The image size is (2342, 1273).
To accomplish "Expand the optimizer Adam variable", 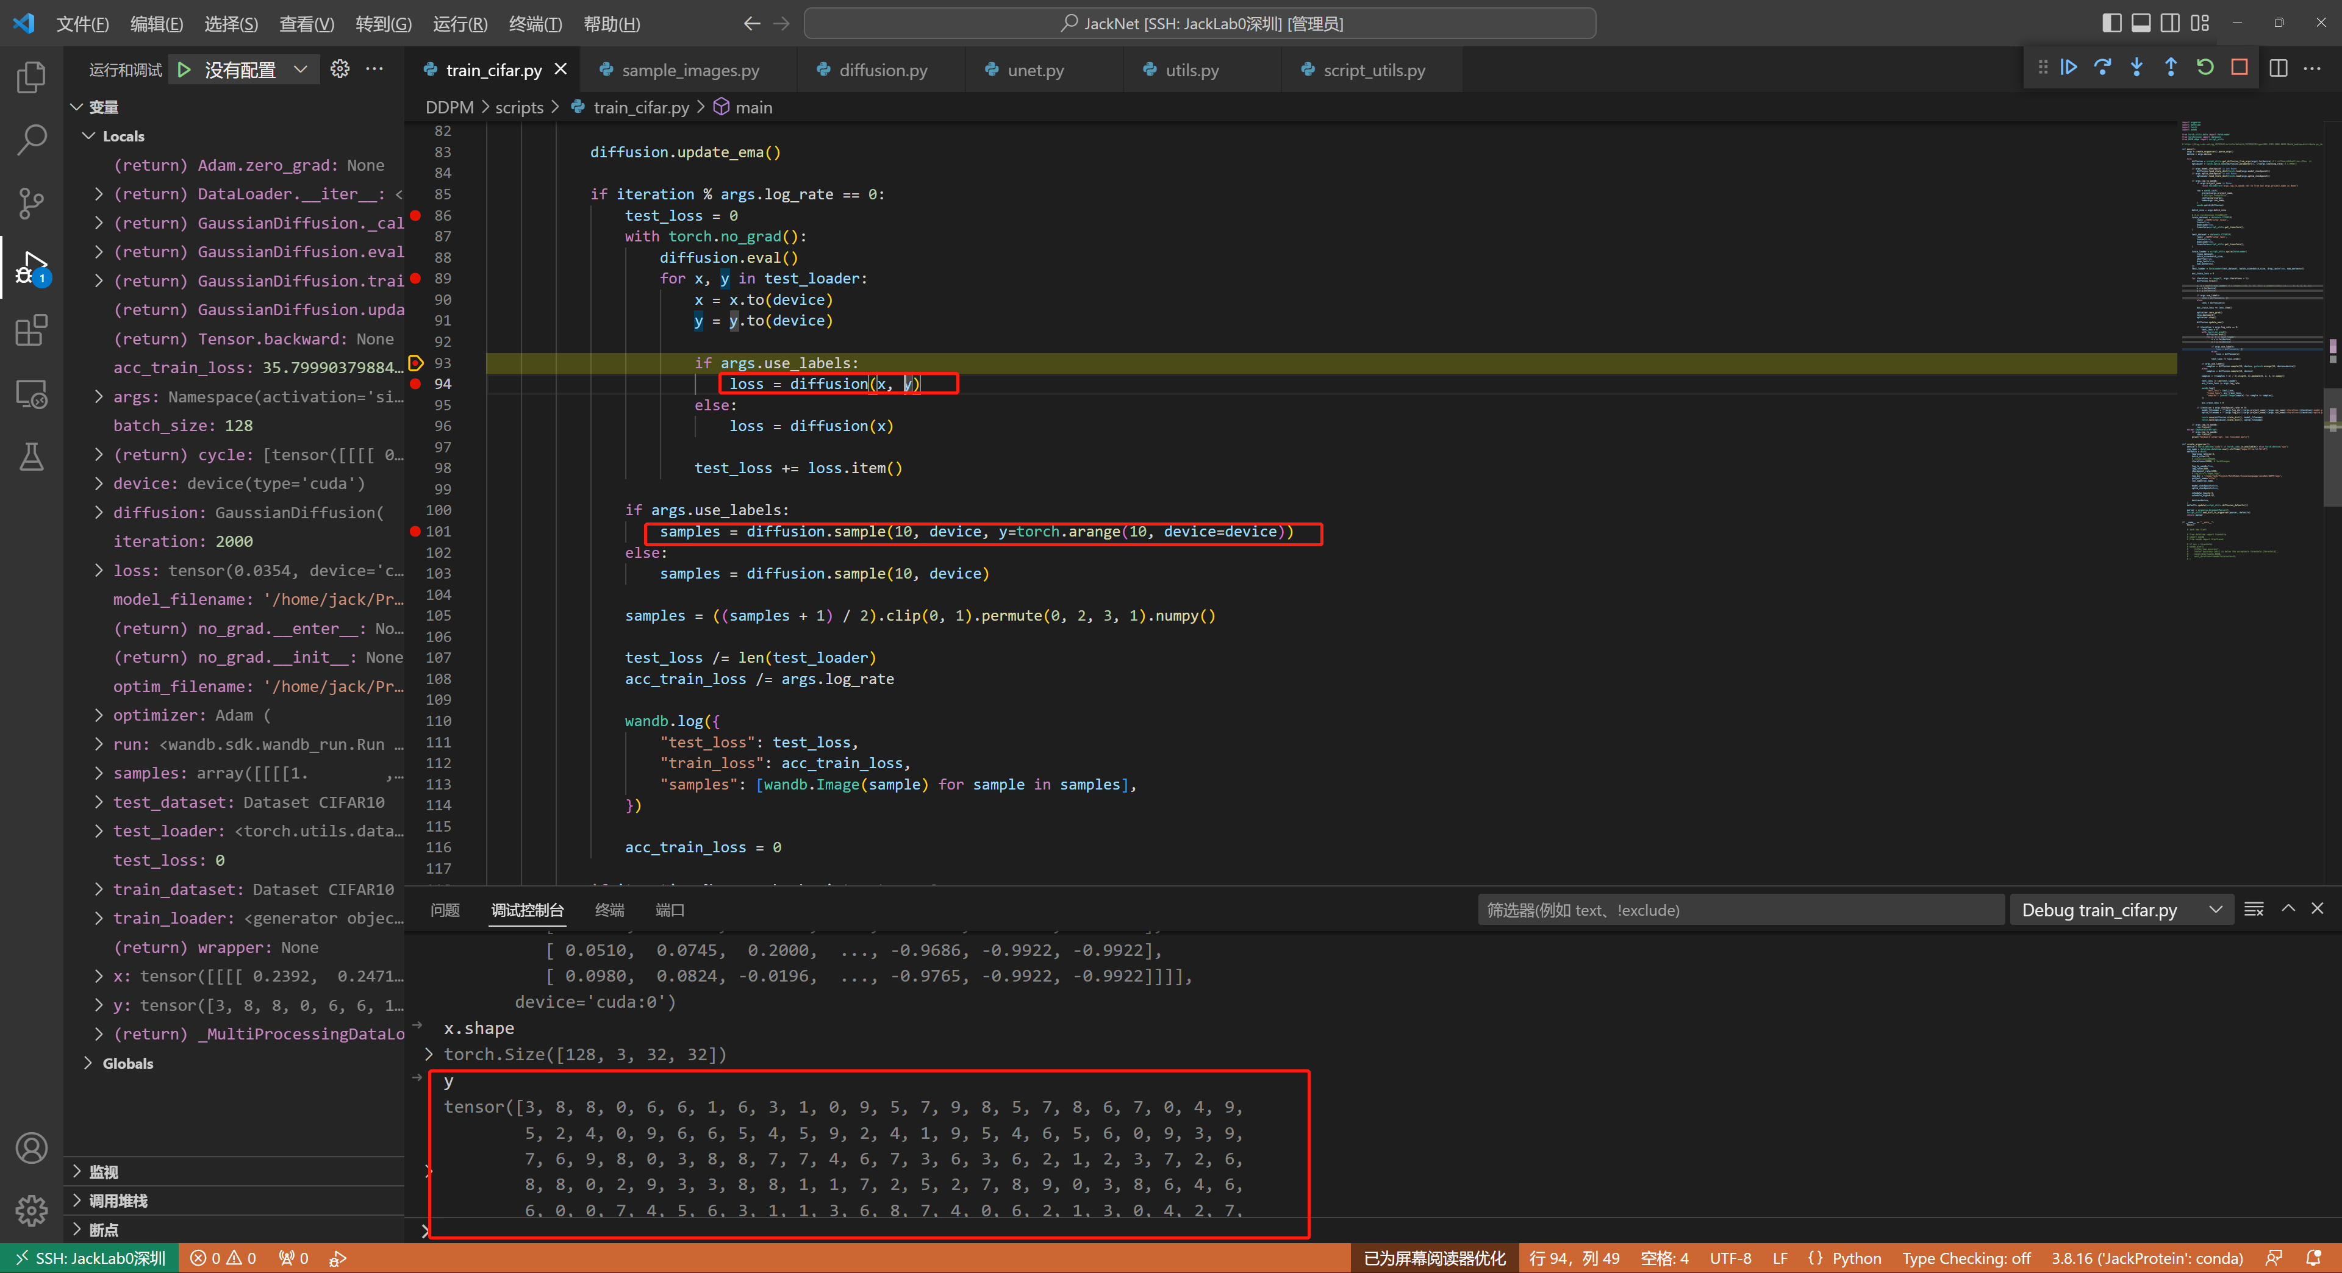I will tap(98, 715).
